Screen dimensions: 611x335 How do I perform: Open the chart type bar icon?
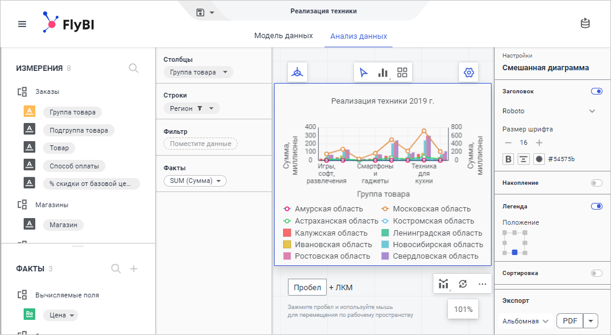click(382, 73)
